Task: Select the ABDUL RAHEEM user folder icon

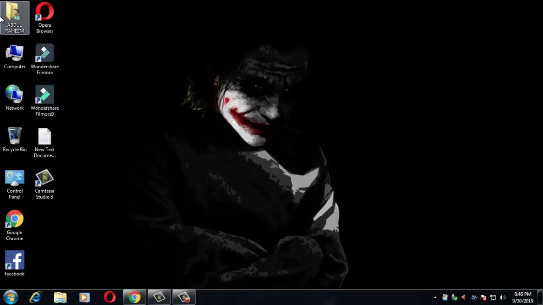Action: pyautogui.click(x=14, y=18)
